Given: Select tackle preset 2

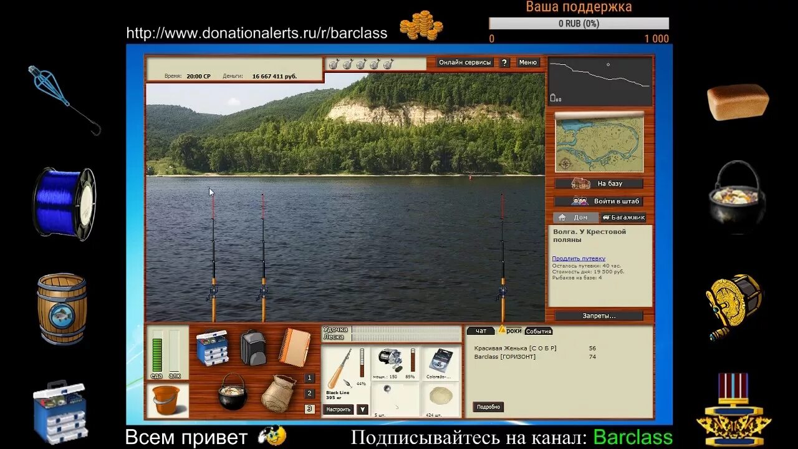Looking at the screenshot, I should pyautogui.click(x=309, y=393).
